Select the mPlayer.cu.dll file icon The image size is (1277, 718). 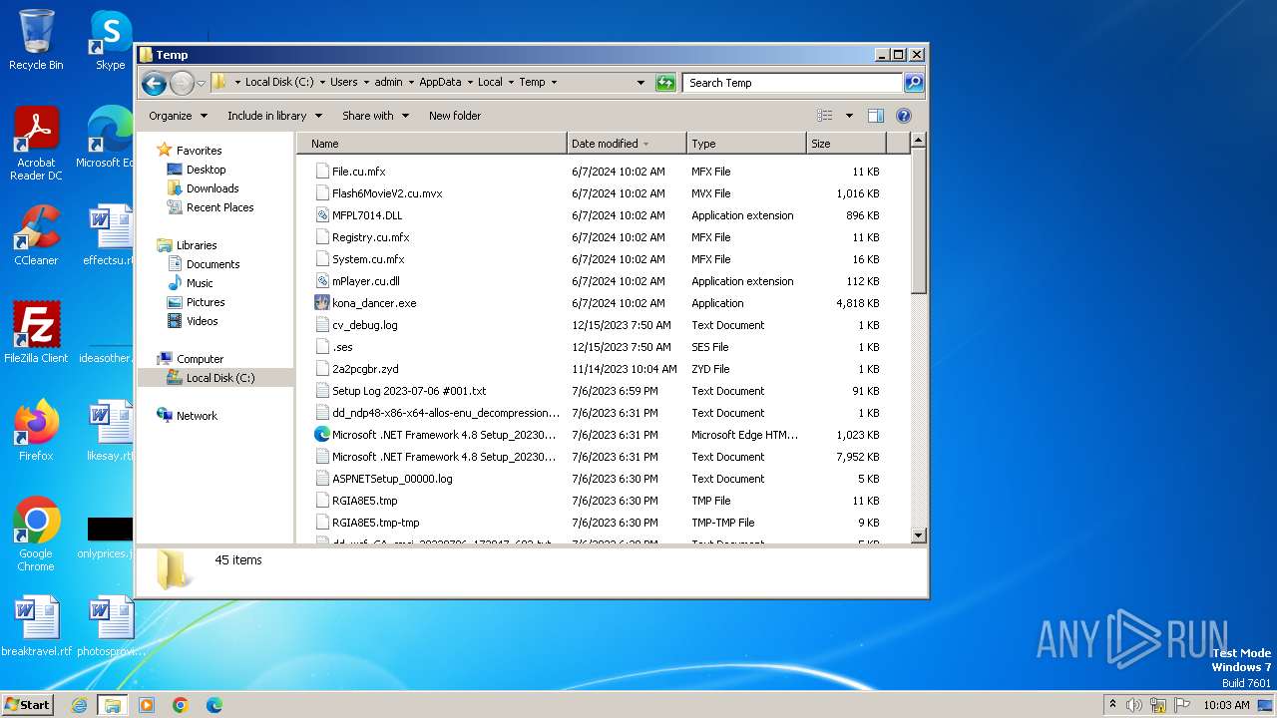(x=322, y=281)
